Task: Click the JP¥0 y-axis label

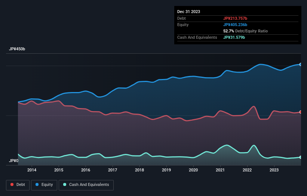Action: [14, 161]
